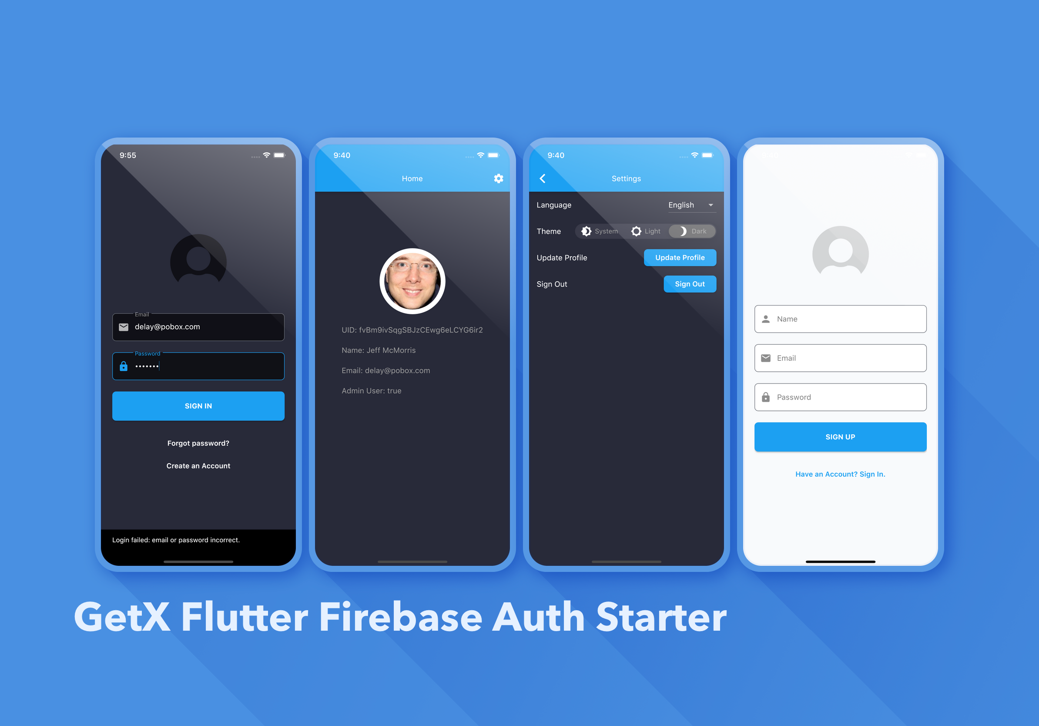Toggle the Light theme option
The width and height of the screenshot is (1039, 726).
point(648,231)
